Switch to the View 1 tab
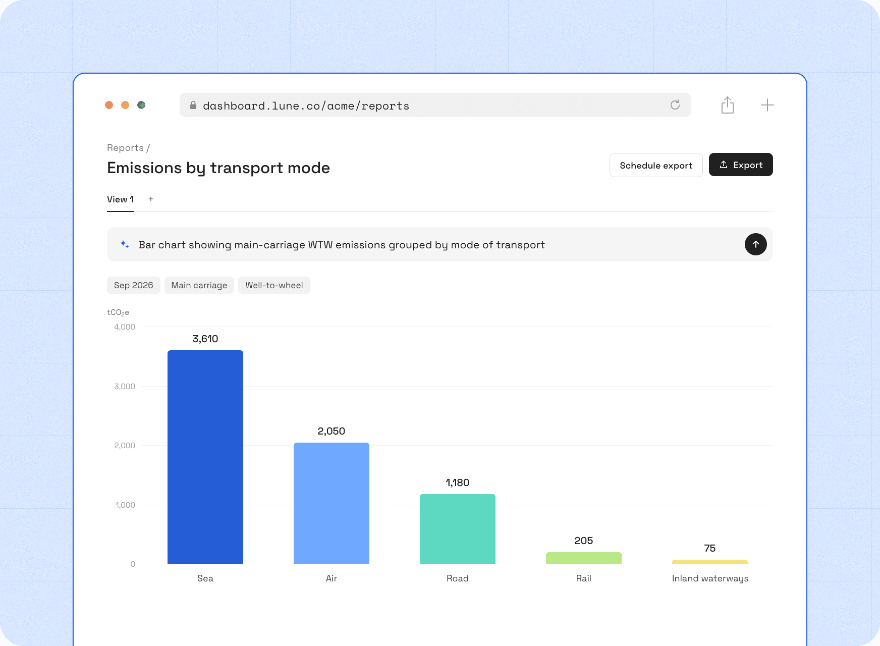The height and width of the screenshot is (646, 880). 120,200
